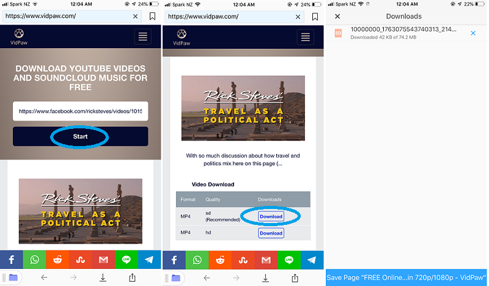Bookmark page in left screen
The height and width of the screenshot is (286, 489).
point(152,16)
